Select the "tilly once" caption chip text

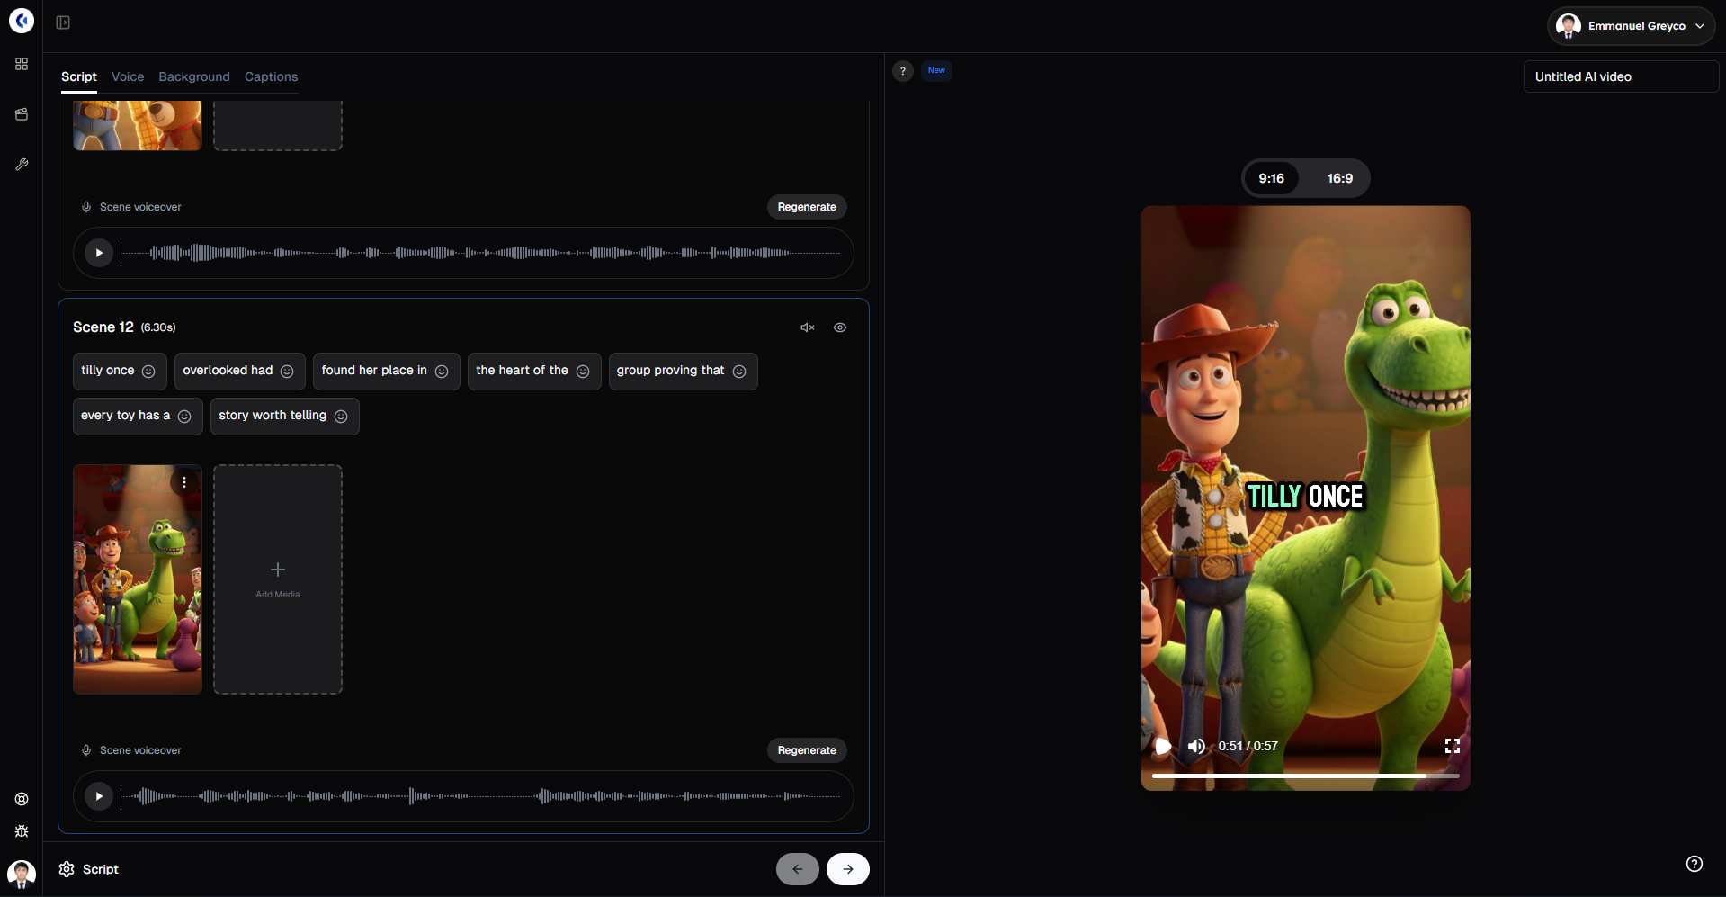point(108,371)
